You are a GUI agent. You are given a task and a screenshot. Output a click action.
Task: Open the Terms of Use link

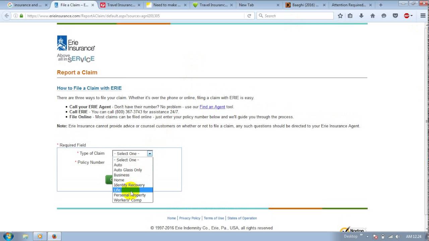(x=214, y=218)
